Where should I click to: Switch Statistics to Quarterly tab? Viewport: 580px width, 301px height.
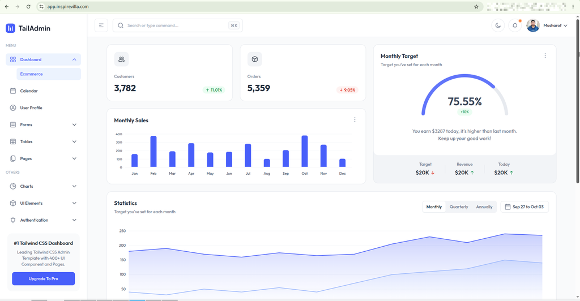point(459,207)
